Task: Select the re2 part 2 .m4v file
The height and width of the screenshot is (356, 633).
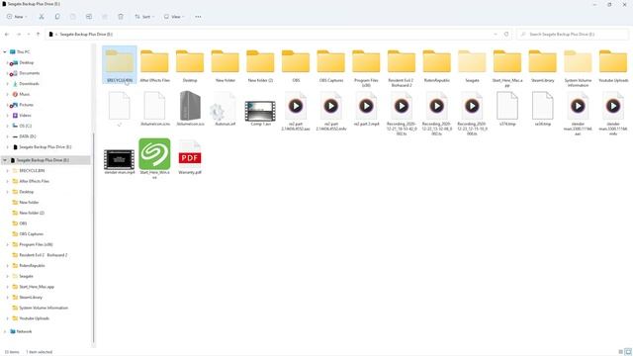Action: click(331, 112)
